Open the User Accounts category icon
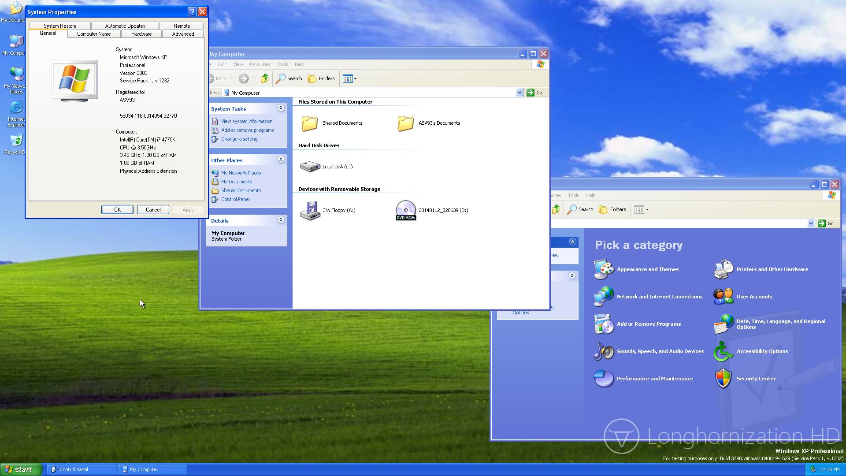846x476 pixels. click(723, 297)
